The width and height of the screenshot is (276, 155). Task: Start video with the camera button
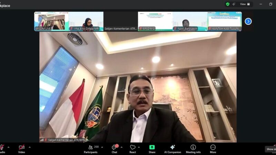tap(21, 149)
